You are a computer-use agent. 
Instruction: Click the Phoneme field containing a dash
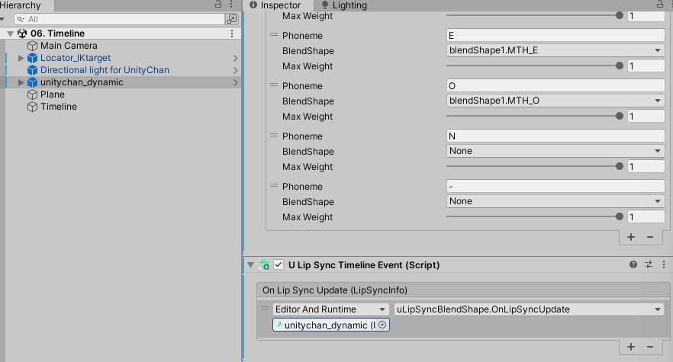click(555, 186)
